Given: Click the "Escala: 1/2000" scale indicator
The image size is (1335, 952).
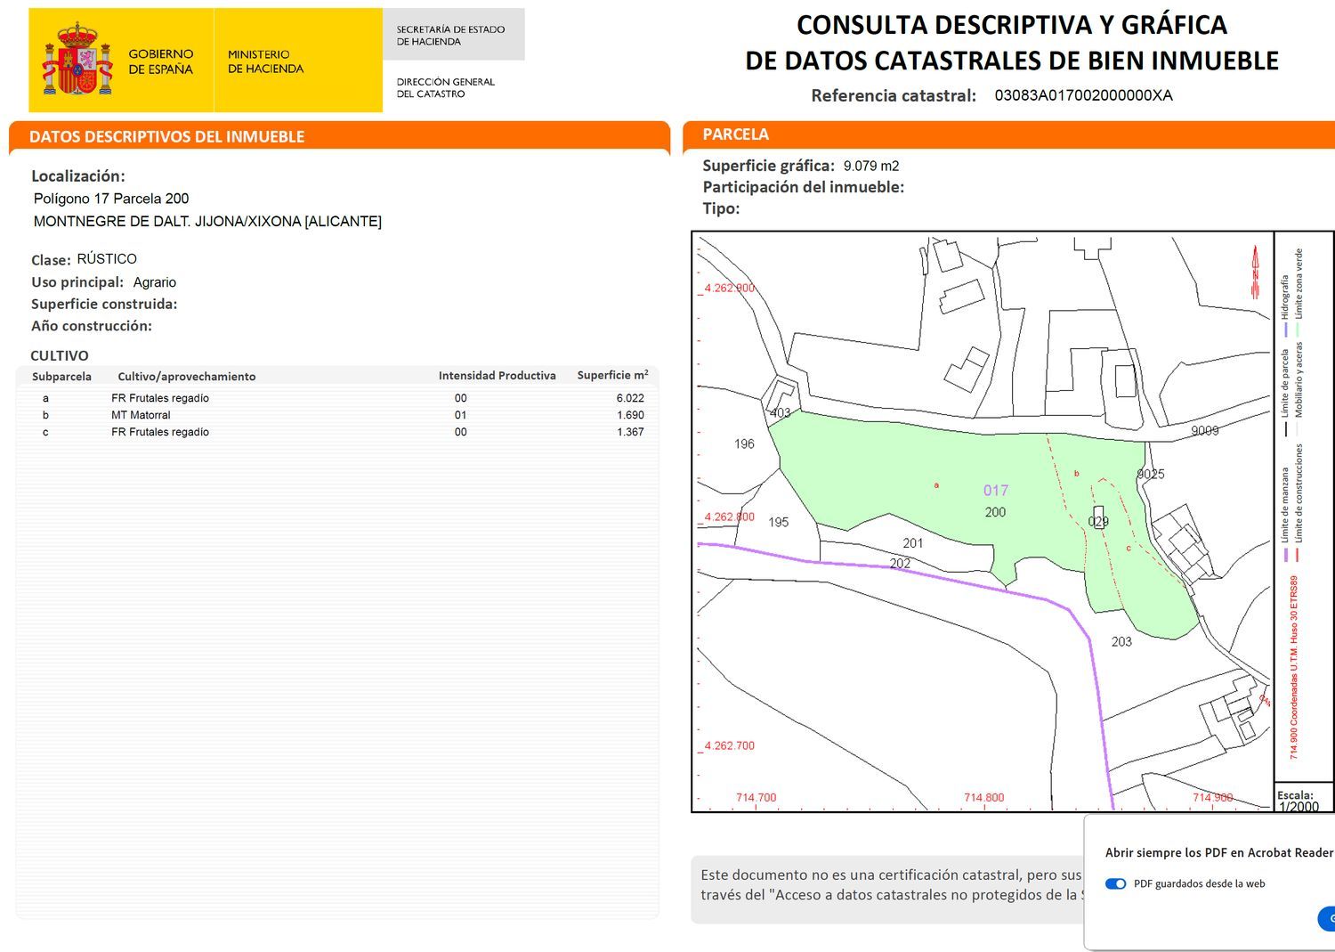Looking at the screenshot, I should tap(1299, 801).
